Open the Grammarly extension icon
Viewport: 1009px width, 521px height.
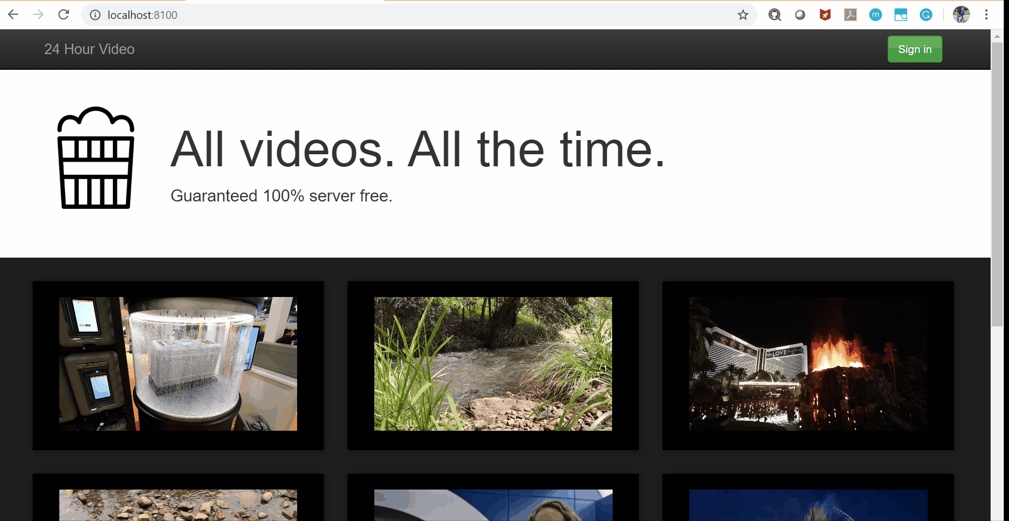(926, 15)
